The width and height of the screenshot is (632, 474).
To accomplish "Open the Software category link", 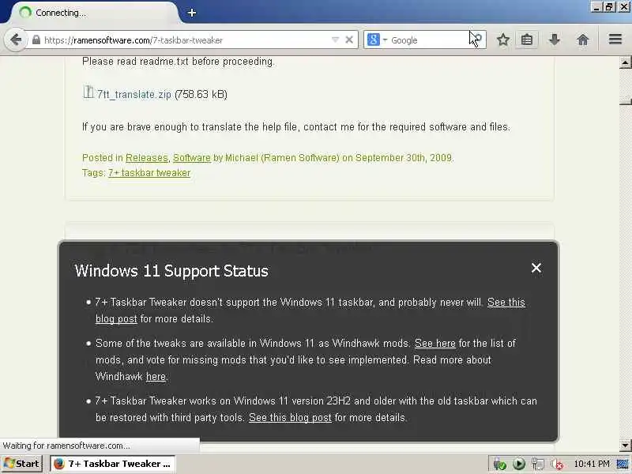I will click(191, 158).
